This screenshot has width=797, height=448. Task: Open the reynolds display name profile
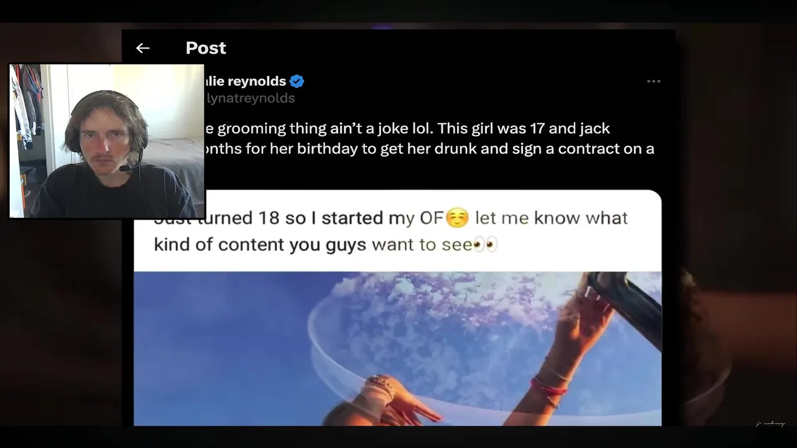[x=245, y=81]
